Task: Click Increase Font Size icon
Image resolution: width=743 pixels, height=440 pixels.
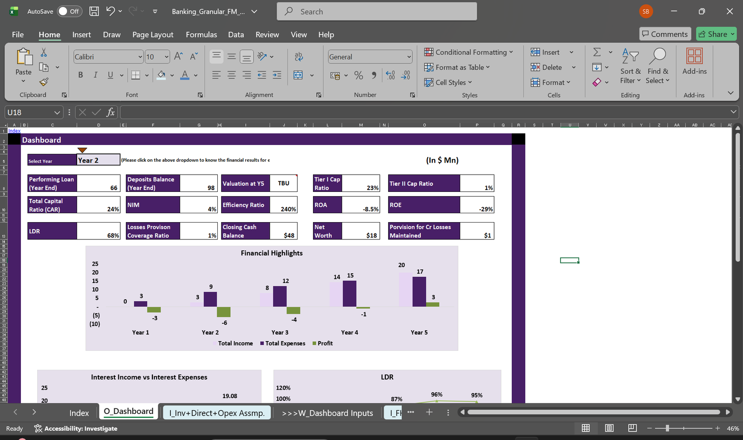Action: 178,57
